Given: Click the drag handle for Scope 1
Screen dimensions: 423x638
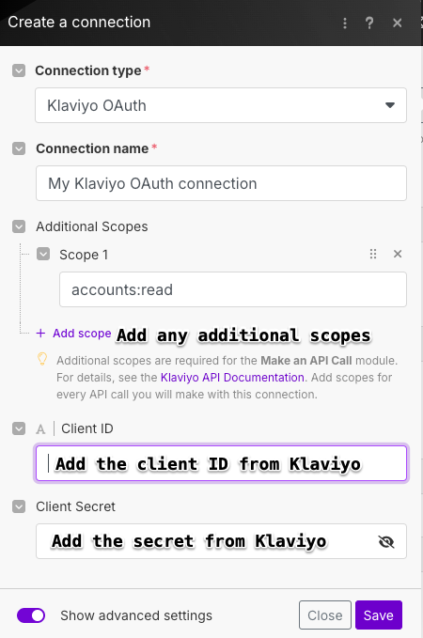Looking at the screenshot, I should click(x=373, y=254).
